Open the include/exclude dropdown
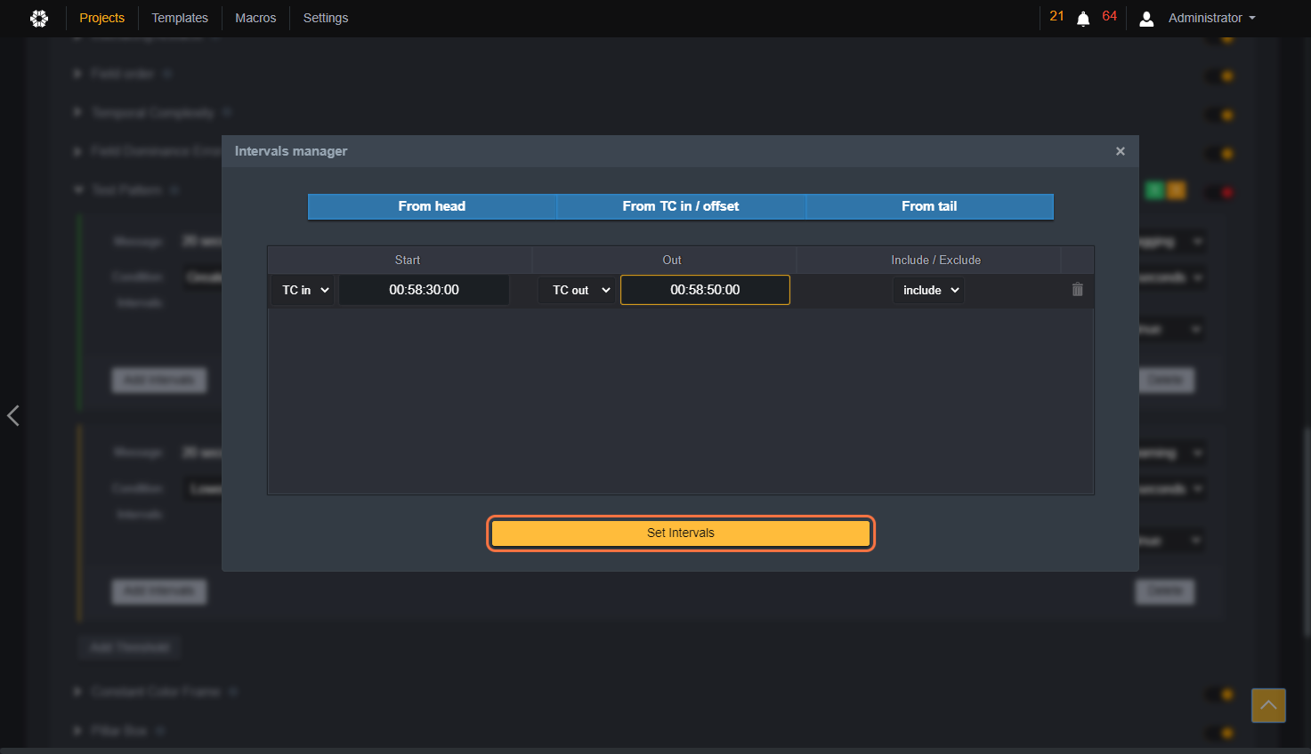The image size is (1311, 754). point(928,290)
